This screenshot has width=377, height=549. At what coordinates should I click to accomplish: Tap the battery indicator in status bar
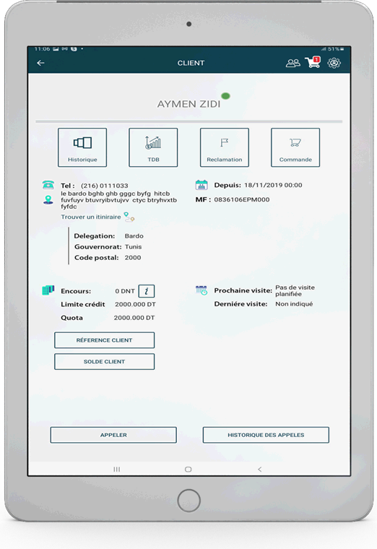(x=342, y=49)
